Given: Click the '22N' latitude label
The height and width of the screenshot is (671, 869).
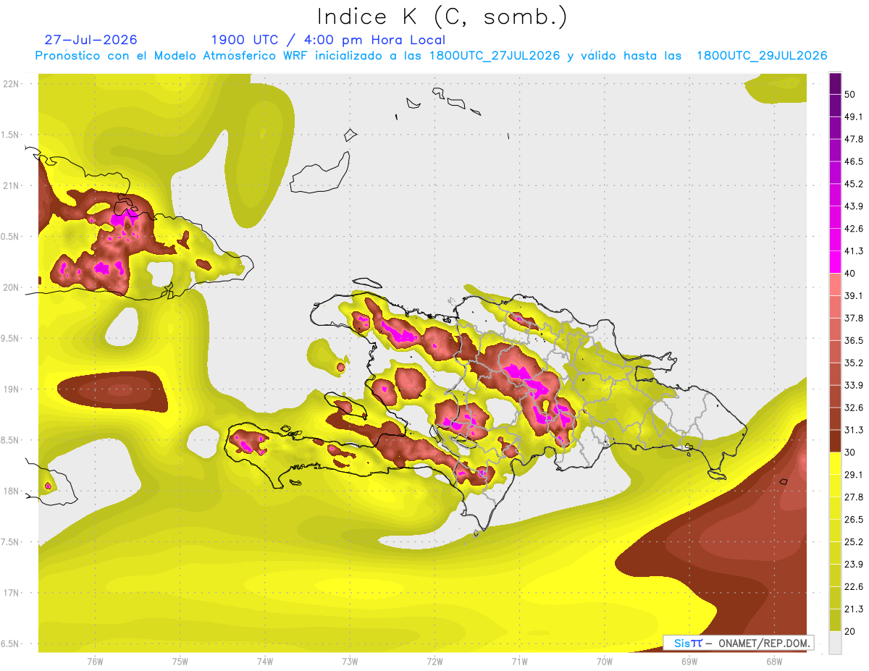Looking at the screenshot, I should (x=10, y=83).
